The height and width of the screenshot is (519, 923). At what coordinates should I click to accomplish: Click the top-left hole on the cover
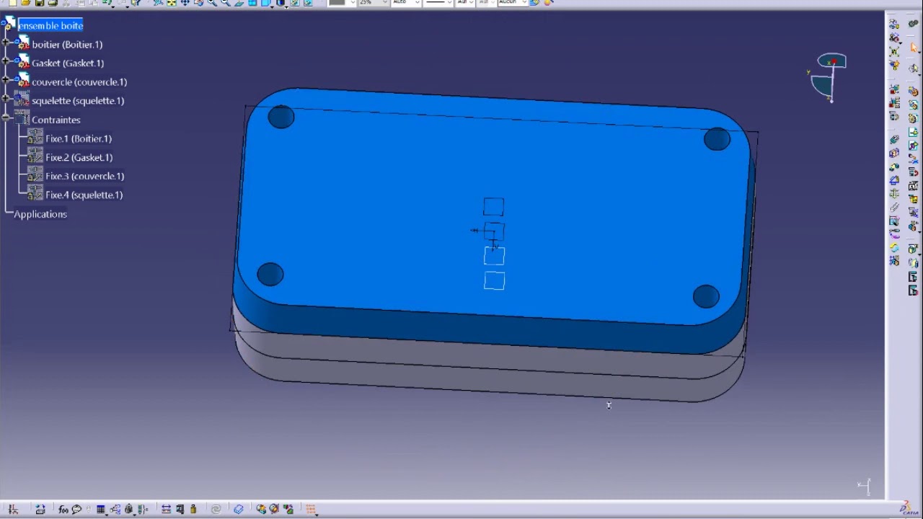[x=281, y=117]
